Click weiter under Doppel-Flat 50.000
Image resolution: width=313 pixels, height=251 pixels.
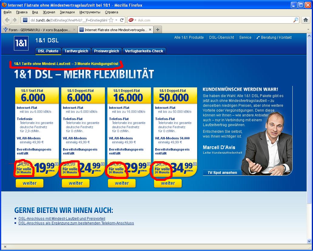click(x=168, y=183)
